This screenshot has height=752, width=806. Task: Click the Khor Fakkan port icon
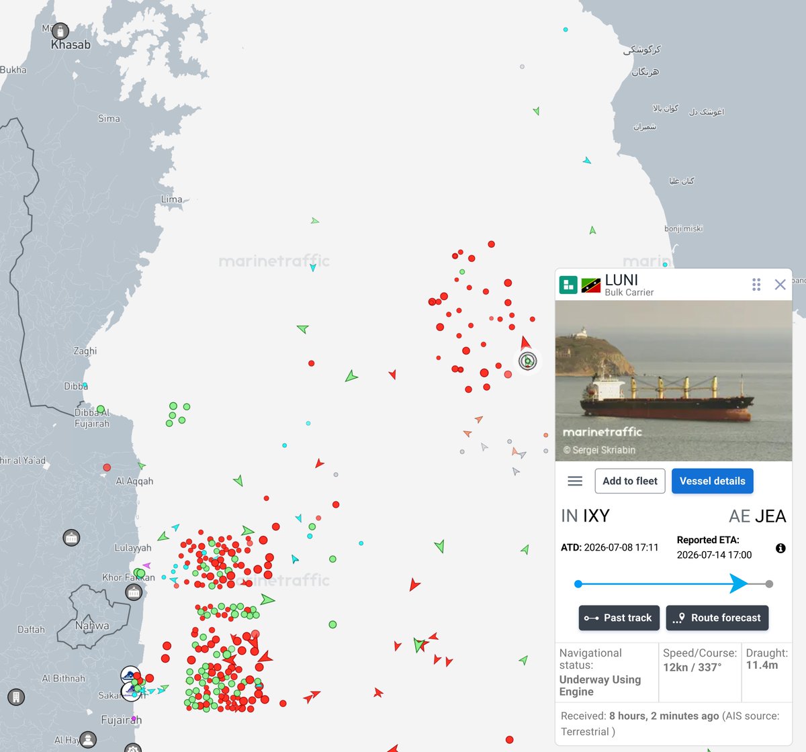tap(134, 592)
